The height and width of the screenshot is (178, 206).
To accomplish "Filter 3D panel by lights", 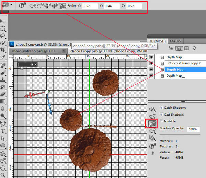I will pos(194,48).
